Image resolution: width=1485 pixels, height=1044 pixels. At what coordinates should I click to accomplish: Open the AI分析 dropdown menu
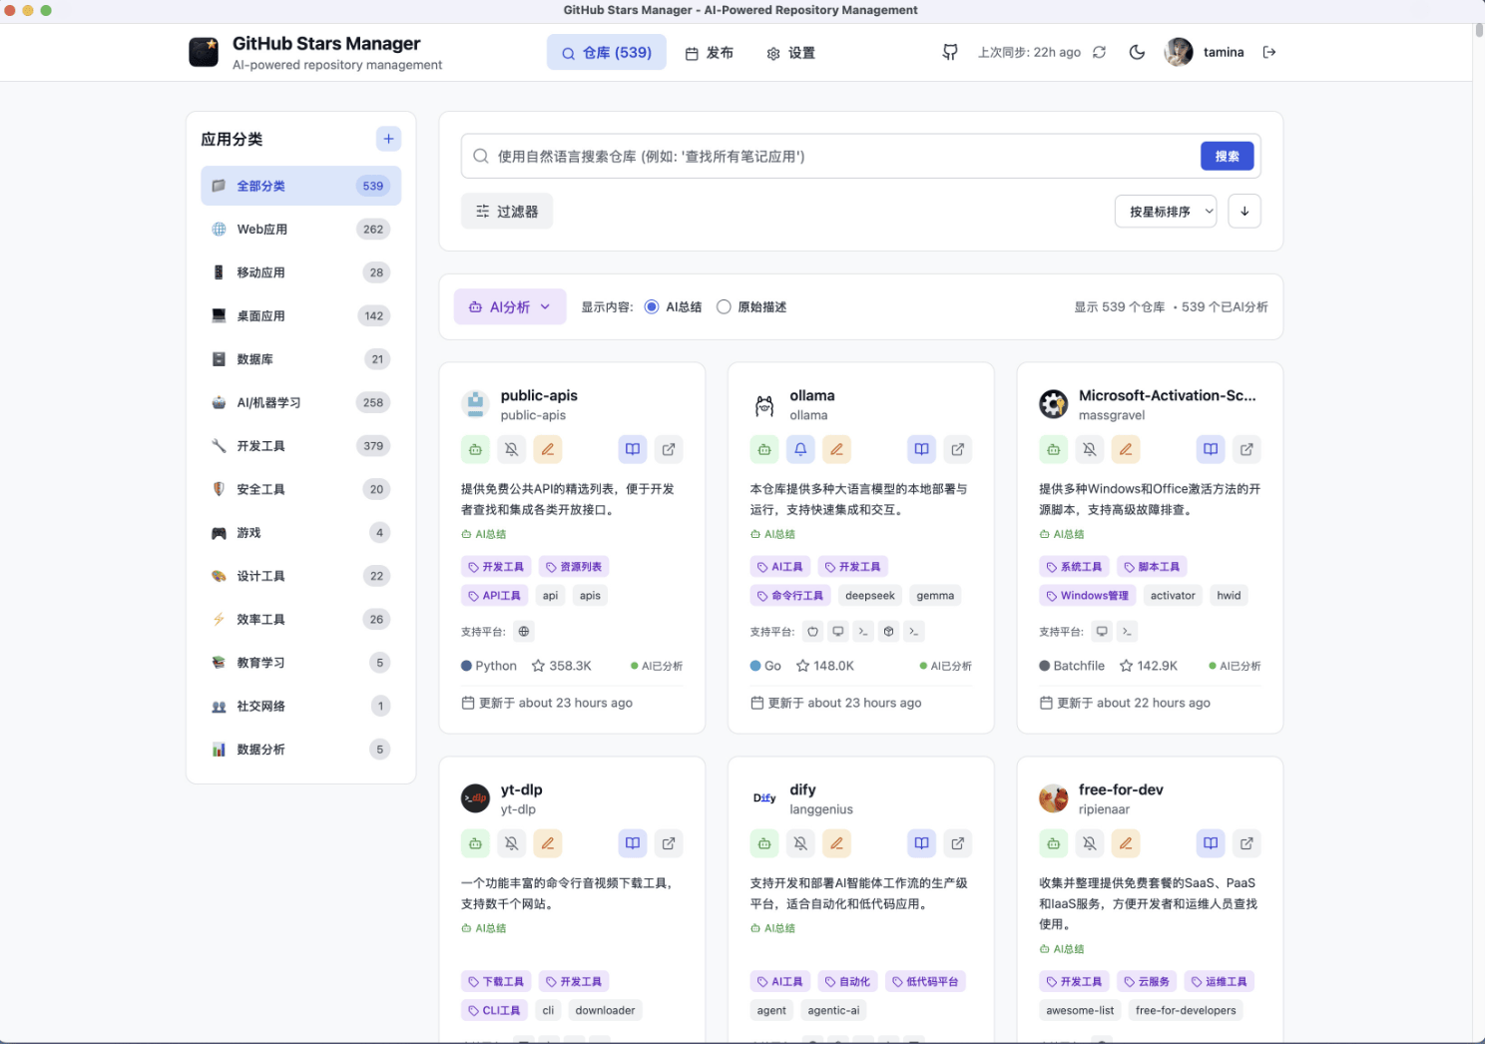510,307
